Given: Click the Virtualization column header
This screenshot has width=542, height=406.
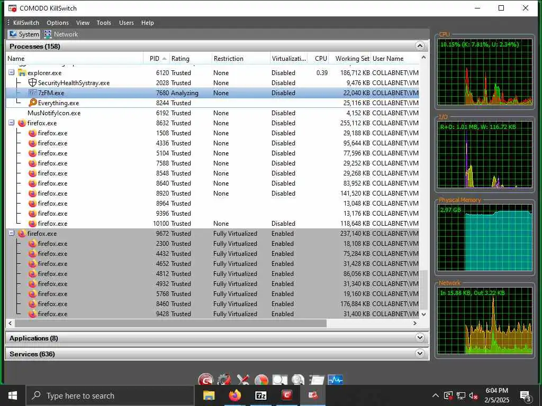Looking at the screenshot, I should click(x=288, y=58).
